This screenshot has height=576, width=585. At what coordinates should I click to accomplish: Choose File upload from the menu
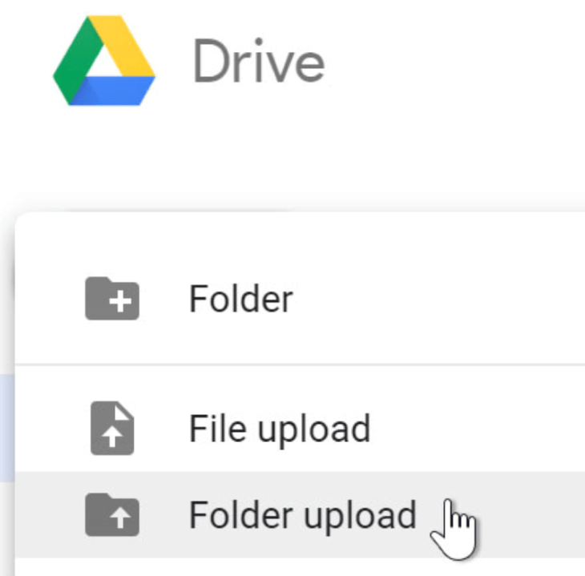(279, 429)
